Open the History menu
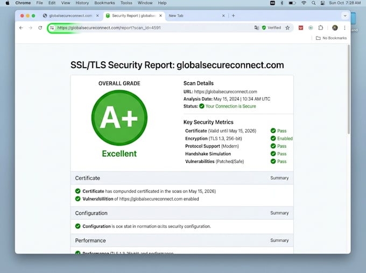This screenshot has width=366, height=273. (82, 3)
